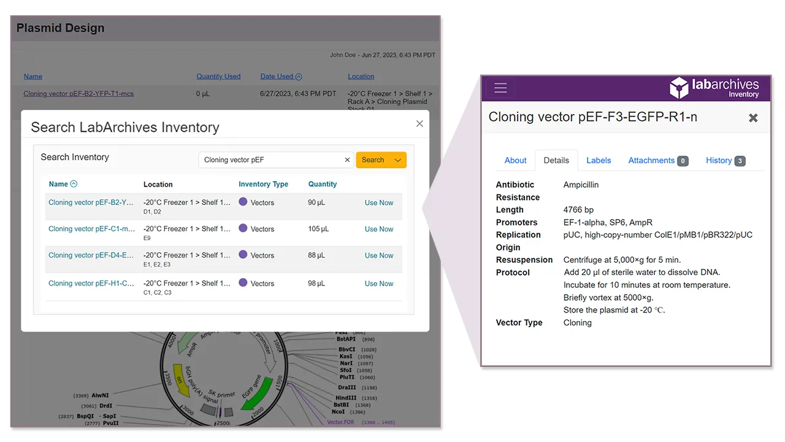Click the 4766 bp length value
This screenshot has width=785, height=442.
pos(578,210)
